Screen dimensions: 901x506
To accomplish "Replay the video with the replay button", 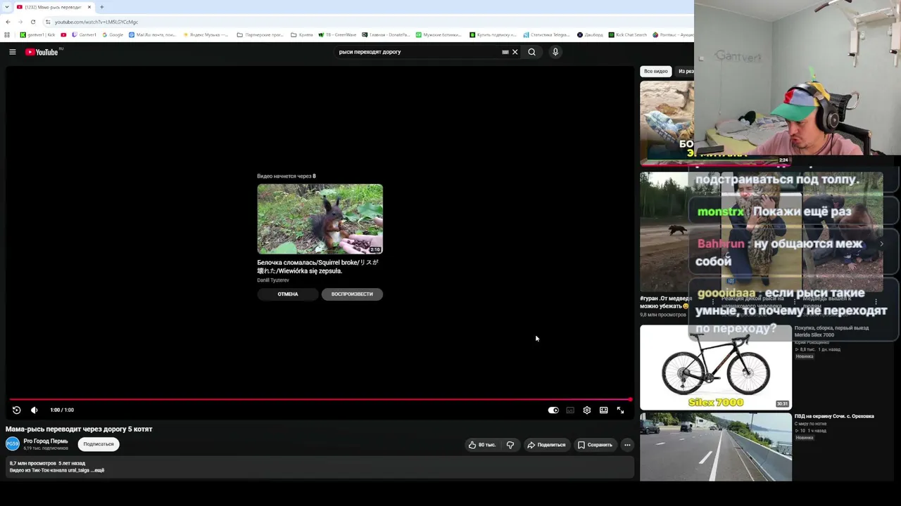I will pos(17,410).
